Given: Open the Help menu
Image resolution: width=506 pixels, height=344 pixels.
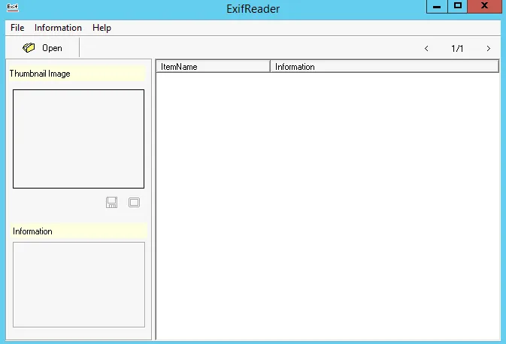Looking at the screenshot, I should pyautogui.click(x=102, y=28).
